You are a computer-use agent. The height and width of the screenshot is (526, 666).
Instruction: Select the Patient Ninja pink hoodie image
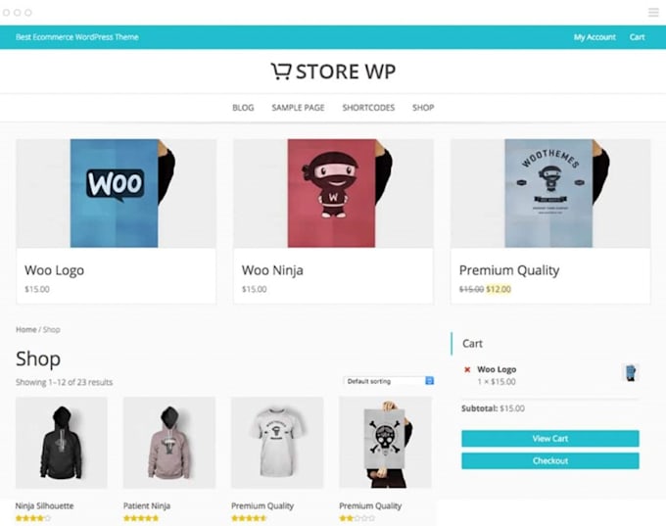(x=169, y=443)
